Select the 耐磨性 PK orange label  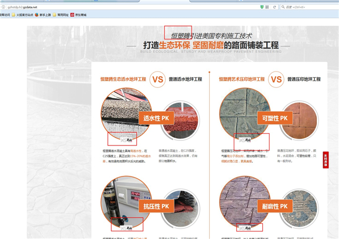click(277, 207)
